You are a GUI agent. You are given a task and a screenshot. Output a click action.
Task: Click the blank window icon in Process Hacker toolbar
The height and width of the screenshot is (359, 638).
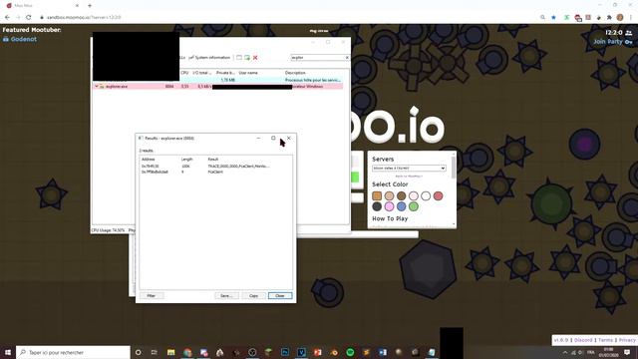(x=239, y=58)
